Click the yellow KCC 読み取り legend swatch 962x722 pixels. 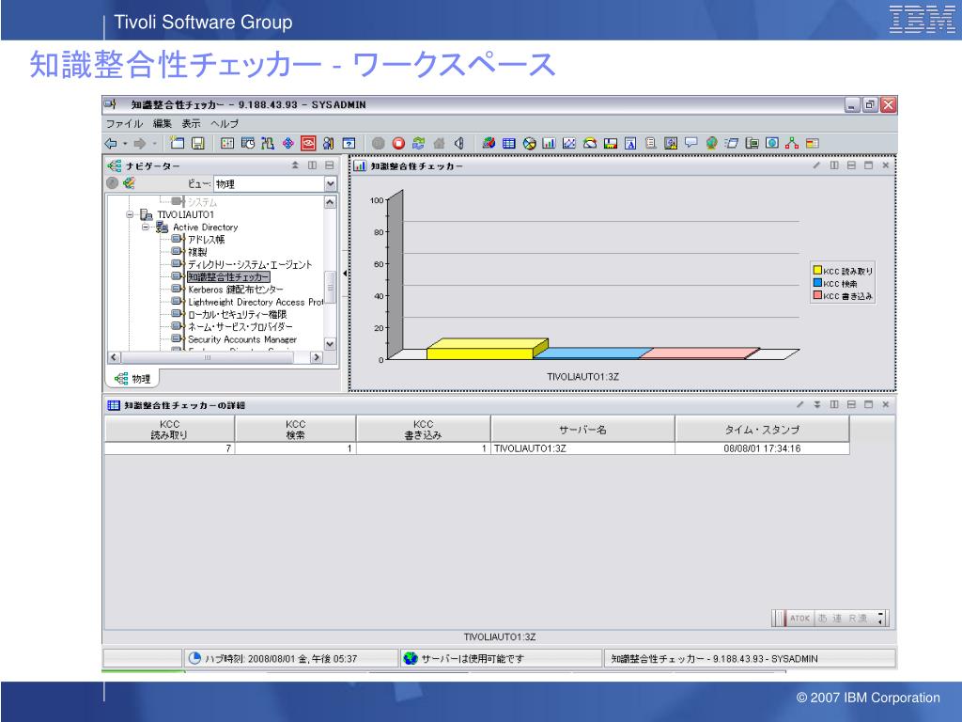(x=817, y=270)
